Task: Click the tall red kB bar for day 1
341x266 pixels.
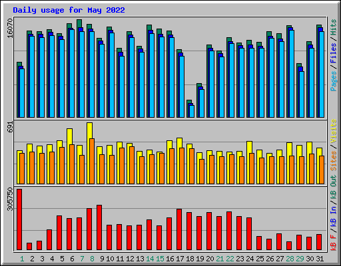Action: 19,219
